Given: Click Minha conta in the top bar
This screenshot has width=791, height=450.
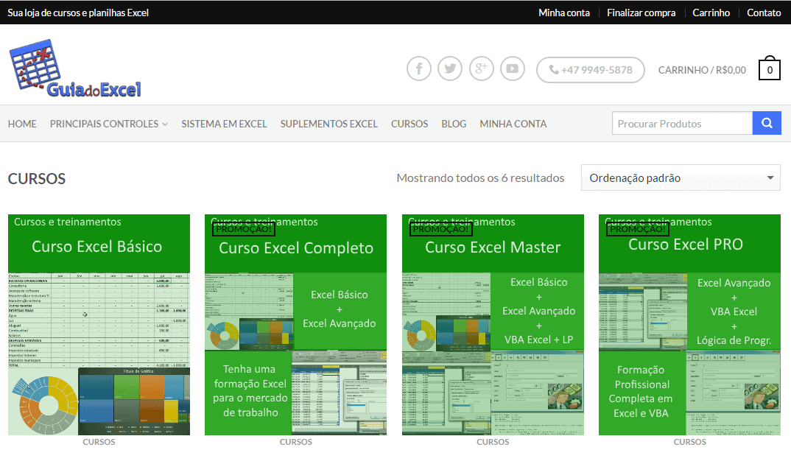Looking at the screenshot, I should [563, 13].
